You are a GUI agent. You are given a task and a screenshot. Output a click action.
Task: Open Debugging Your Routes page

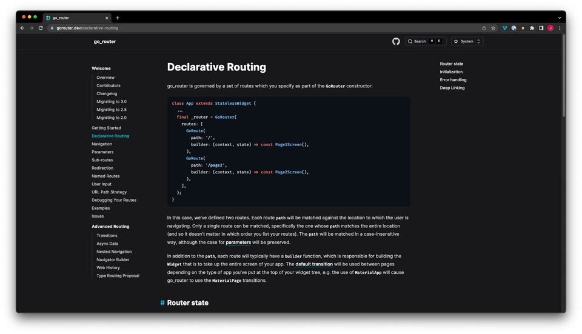coord(114,200)
